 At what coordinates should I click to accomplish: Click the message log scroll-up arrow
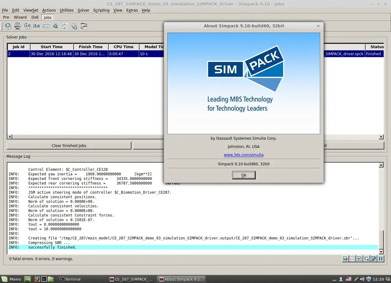pyautogui.click(x=381, y=165)
